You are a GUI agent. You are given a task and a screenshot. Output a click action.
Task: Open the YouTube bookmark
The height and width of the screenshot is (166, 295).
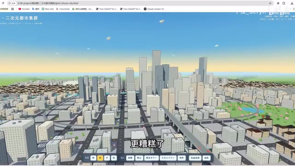tap(24, 9)
